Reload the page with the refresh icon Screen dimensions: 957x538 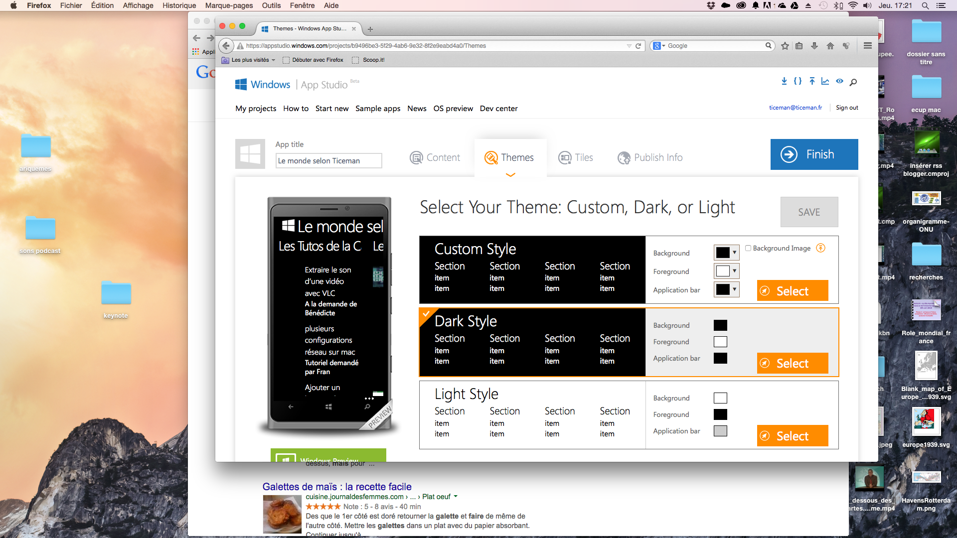pyautogui.click(x=638, y=46)
